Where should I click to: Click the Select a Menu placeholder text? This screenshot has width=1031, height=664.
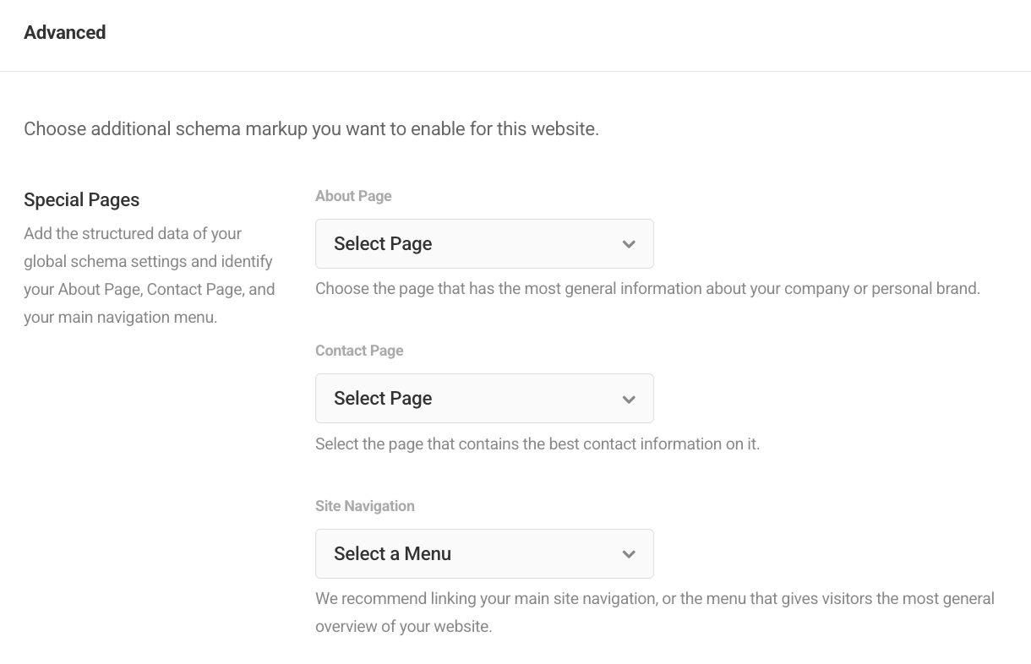point(392,553)
